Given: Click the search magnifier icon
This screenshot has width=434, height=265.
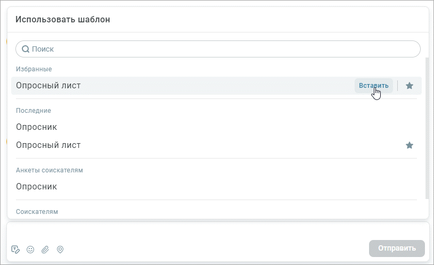Looking at the screenshot, I should pos(26,49).
